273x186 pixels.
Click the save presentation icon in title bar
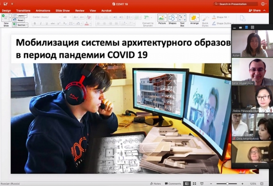5,4
